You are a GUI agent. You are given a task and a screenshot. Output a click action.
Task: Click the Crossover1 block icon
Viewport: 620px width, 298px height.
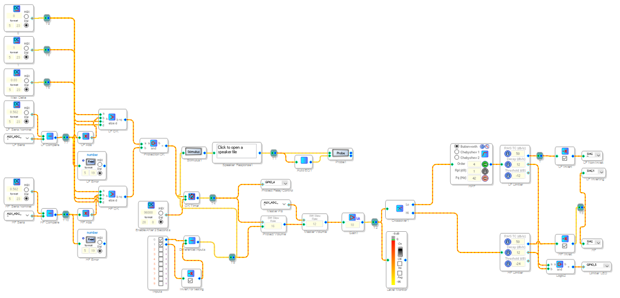point(400,208)
